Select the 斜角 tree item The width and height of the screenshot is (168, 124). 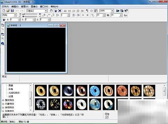[11, 89]
